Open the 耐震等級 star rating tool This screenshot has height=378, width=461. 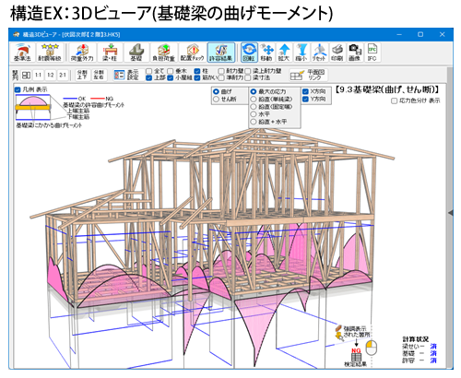[x=50, y=53]
